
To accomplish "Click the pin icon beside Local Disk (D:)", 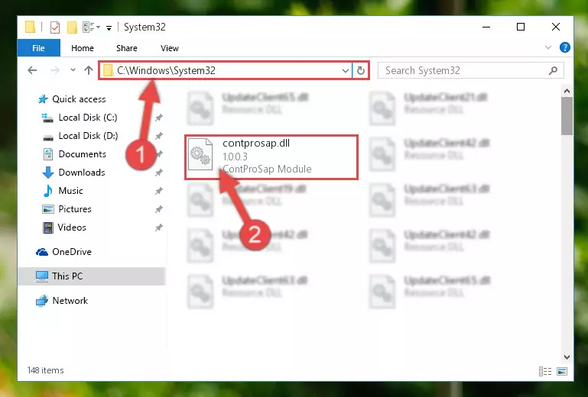I will 159,136.
